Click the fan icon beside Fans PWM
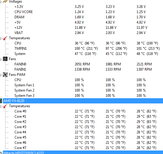Image resolution: width=163 pixels, height=154 pixels. [5, 75]
